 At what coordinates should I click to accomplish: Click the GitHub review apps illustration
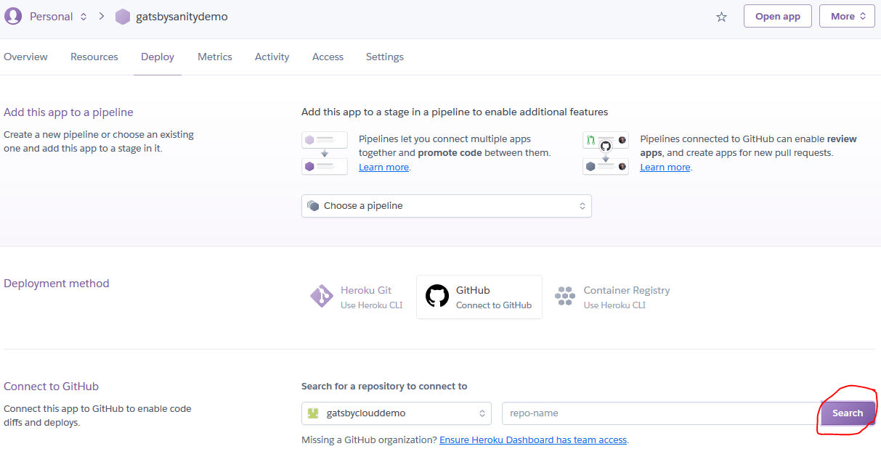coord(606,153)
